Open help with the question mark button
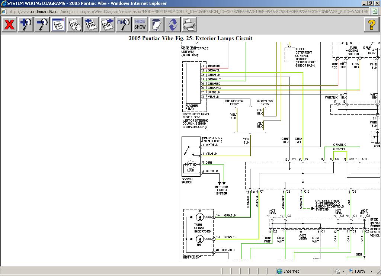Image resolution: width=381 pixels, height=276 pixels. [x=371, y=25]
